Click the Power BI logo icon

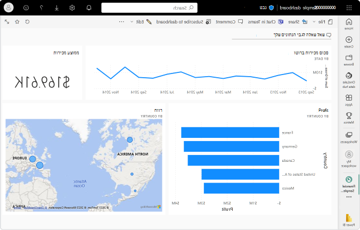click(x=349, y=218)
